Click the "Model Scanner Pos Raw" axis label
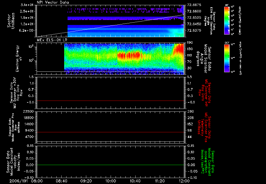Image resolution: width=266 pixels, height=184 pixels. click(x=14, y=128)
